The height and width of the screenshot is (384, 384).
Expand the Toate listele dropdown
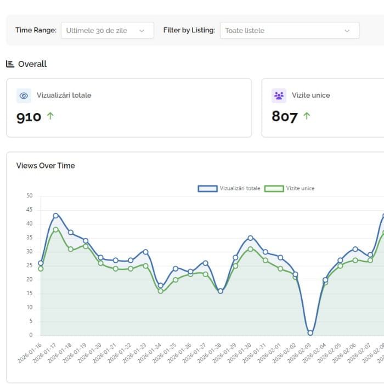(289, 31)
